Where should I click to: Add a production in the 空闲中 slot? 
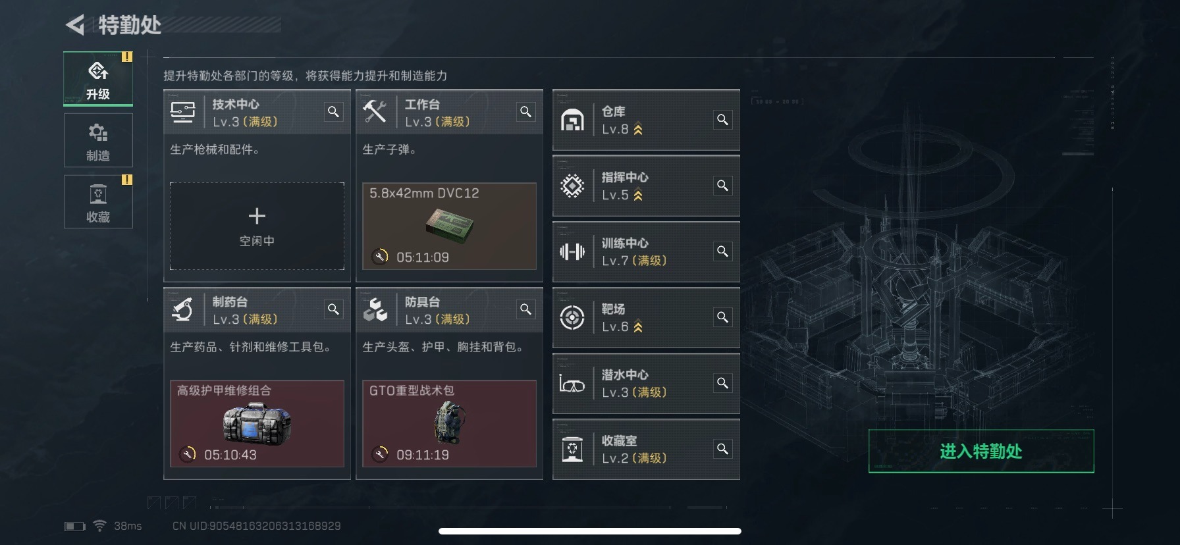click(257, 226)
